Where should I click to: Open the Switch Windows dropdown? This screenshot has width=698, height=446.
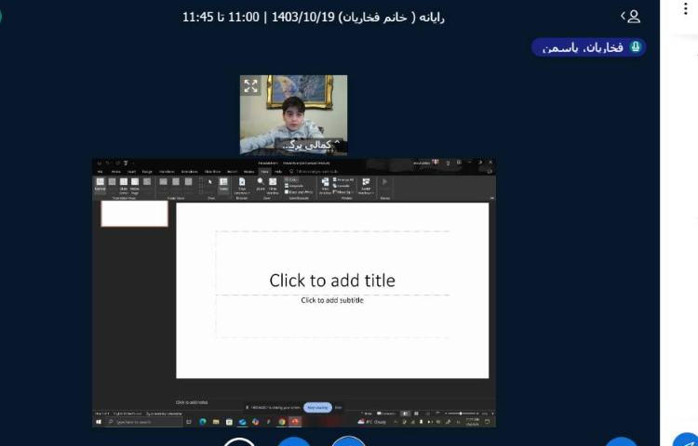click(365, 185)
